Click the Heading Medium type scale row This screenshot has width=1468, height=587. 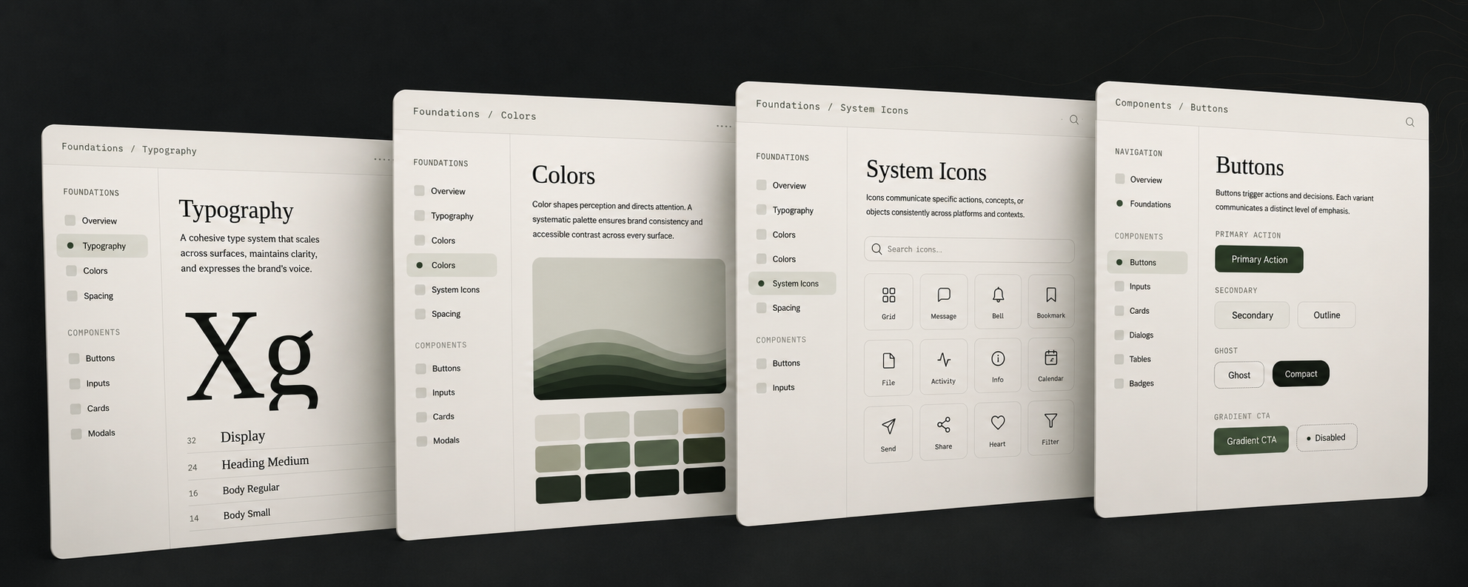(291, 463)
